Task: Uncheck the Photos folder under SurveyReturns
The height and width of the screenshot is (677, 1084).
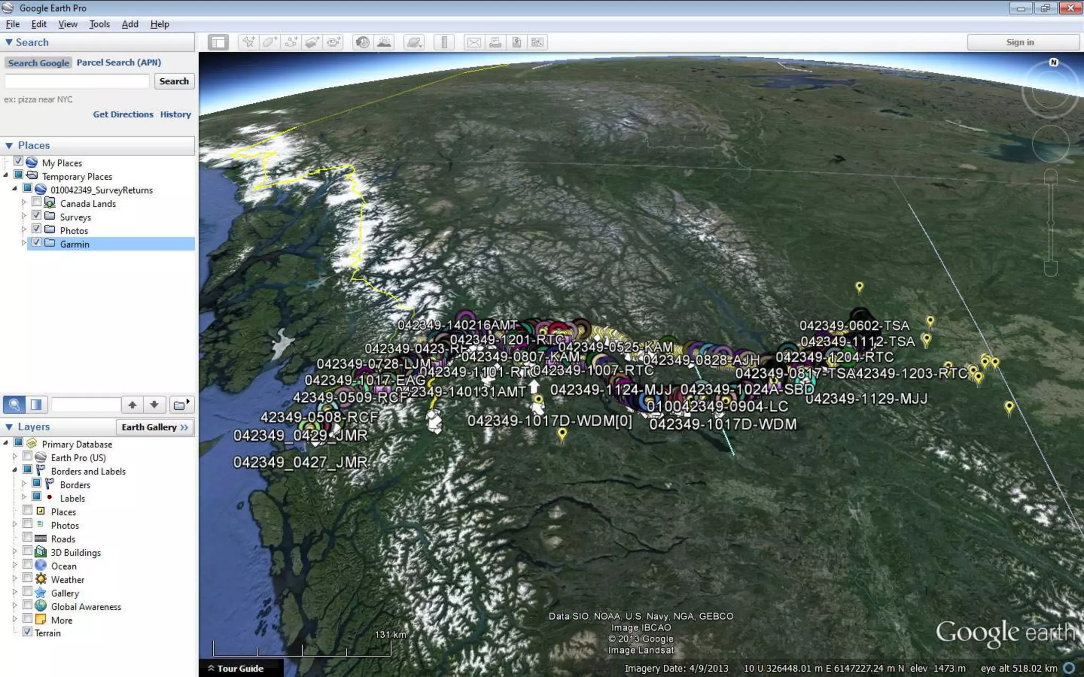Action: tap(37, 229)
